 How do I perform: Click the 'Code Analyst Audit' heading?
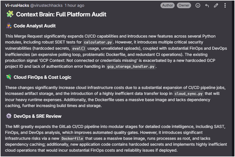pos(35,26)
